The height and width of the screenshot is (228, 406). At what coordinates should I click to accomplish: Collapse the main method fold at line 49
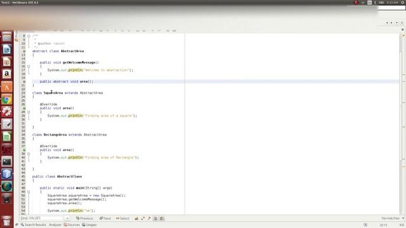pyautogui.click(x=29, y=192)
